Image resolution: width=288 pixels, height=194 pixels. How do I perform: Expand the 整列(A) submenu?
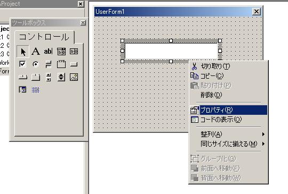coord(228,134)
